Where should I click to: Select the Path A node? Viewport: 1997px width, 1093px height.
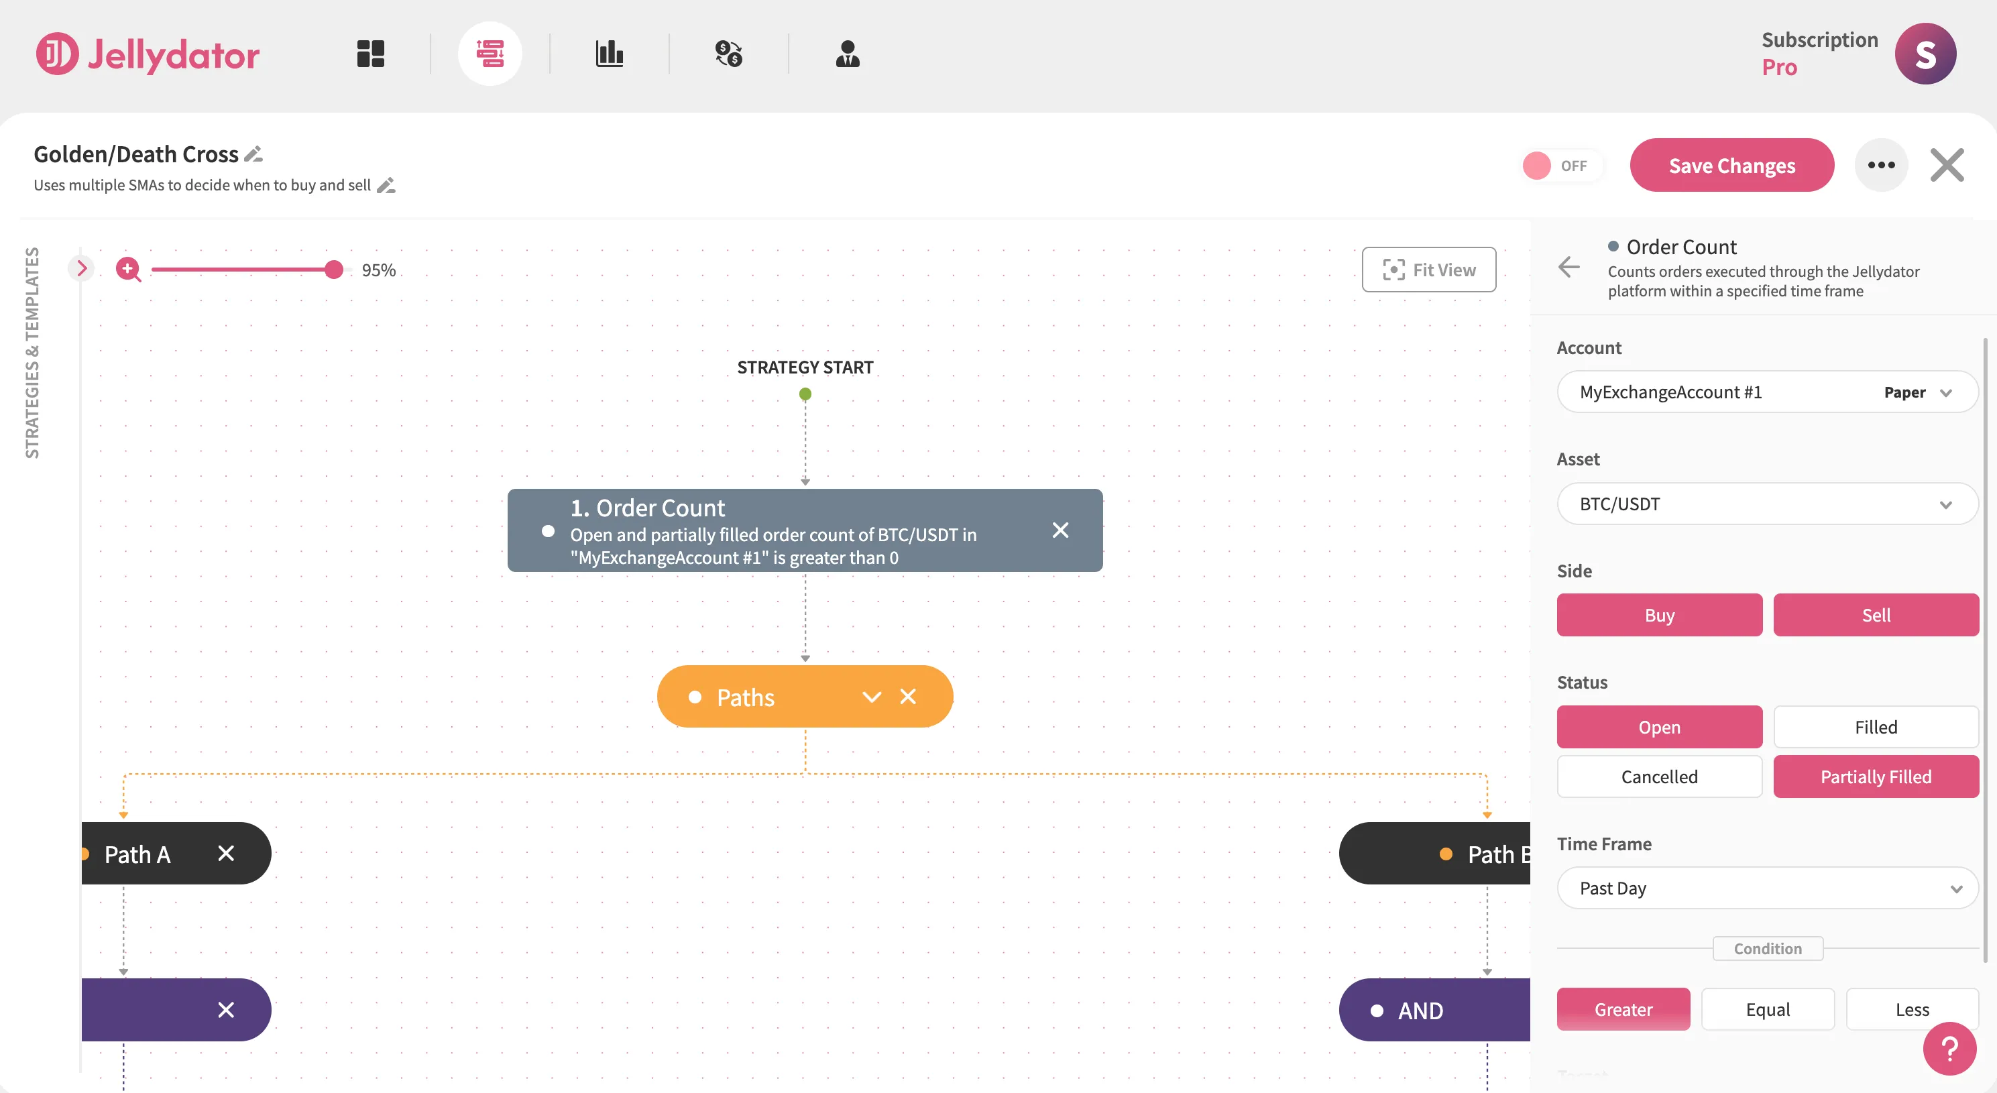(176, 854)
